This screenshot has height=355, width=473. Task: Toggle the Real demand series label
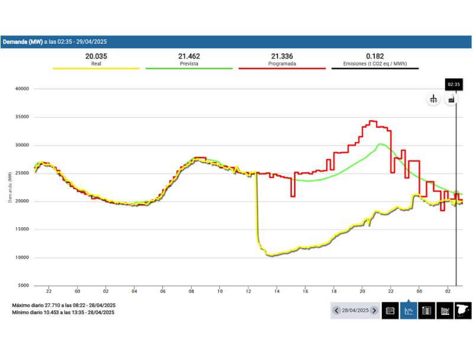tap(96, 64)
